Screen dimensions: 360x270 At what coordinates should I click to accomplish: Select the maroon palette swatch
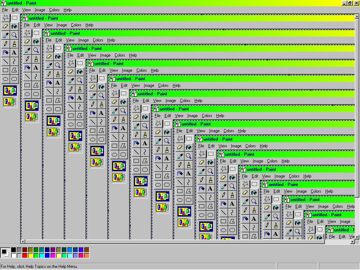click(x=25, y=250)
